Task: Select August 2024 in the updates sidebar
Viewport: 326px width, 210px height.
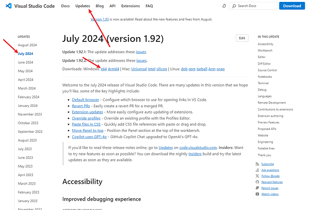Action: coord(27,45)
